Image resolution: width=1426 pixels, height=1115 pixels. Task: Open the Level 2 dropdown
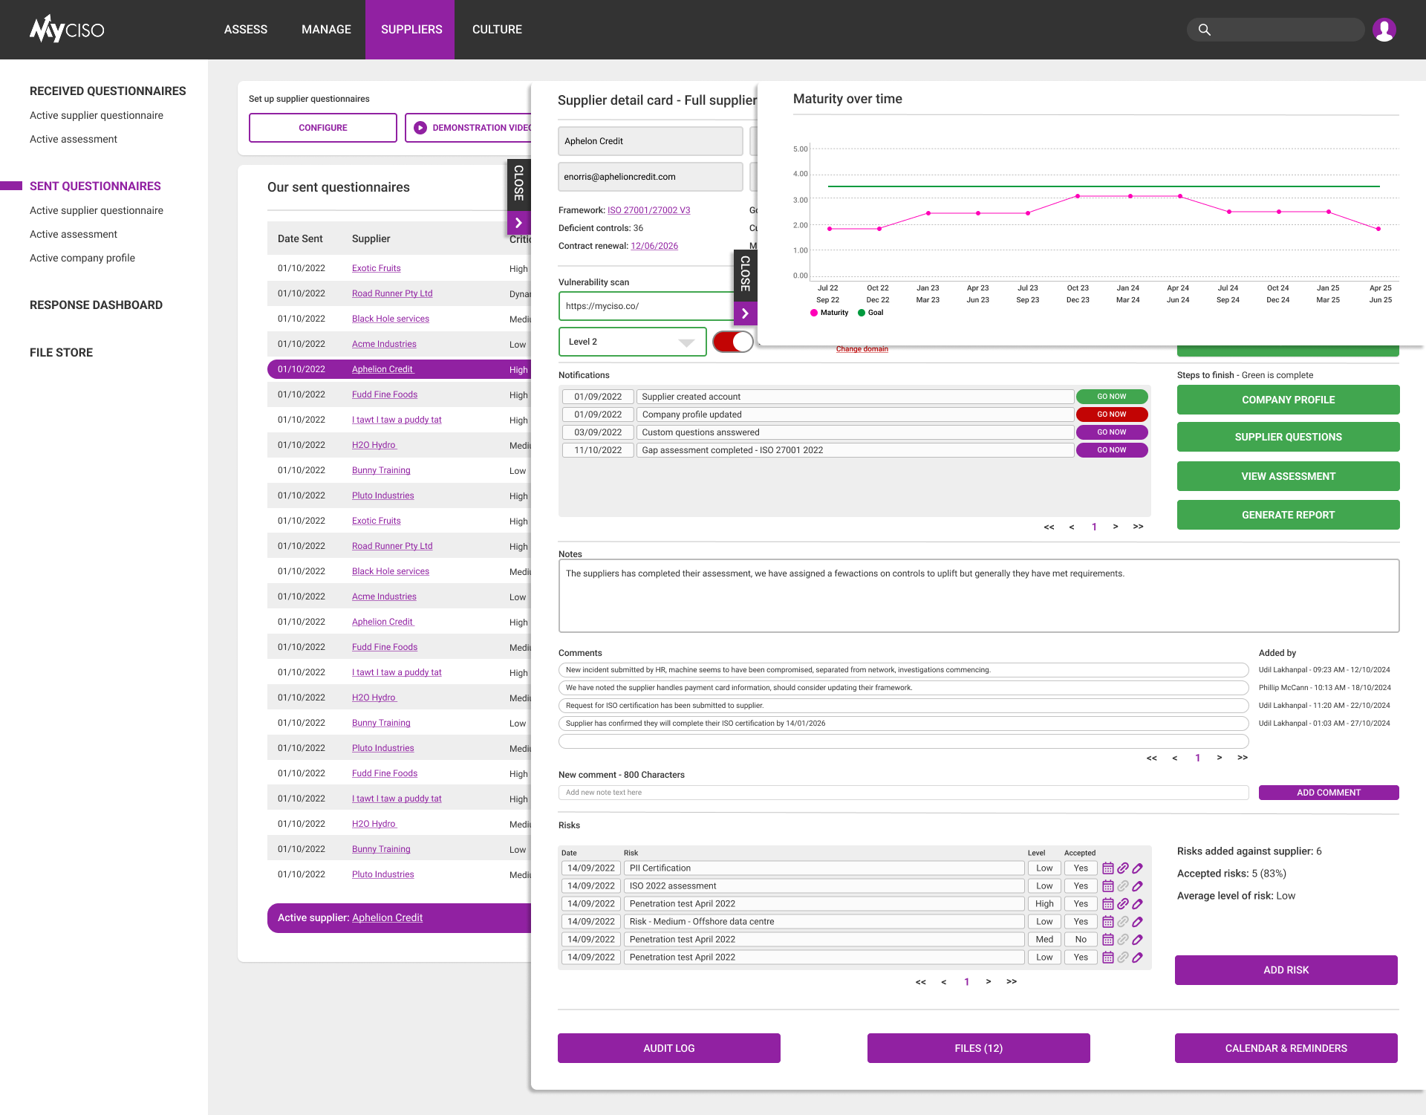tap(632, 342)
